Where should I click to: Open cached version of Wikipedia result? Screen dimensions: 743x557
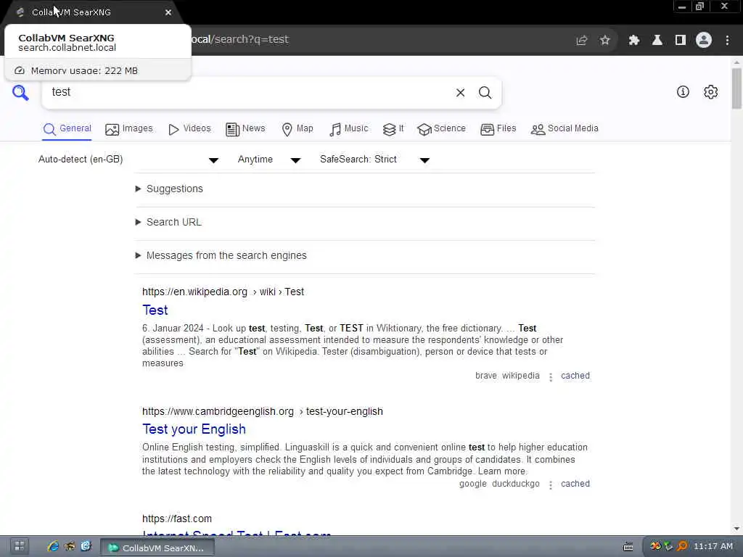[x=575, y=376]
